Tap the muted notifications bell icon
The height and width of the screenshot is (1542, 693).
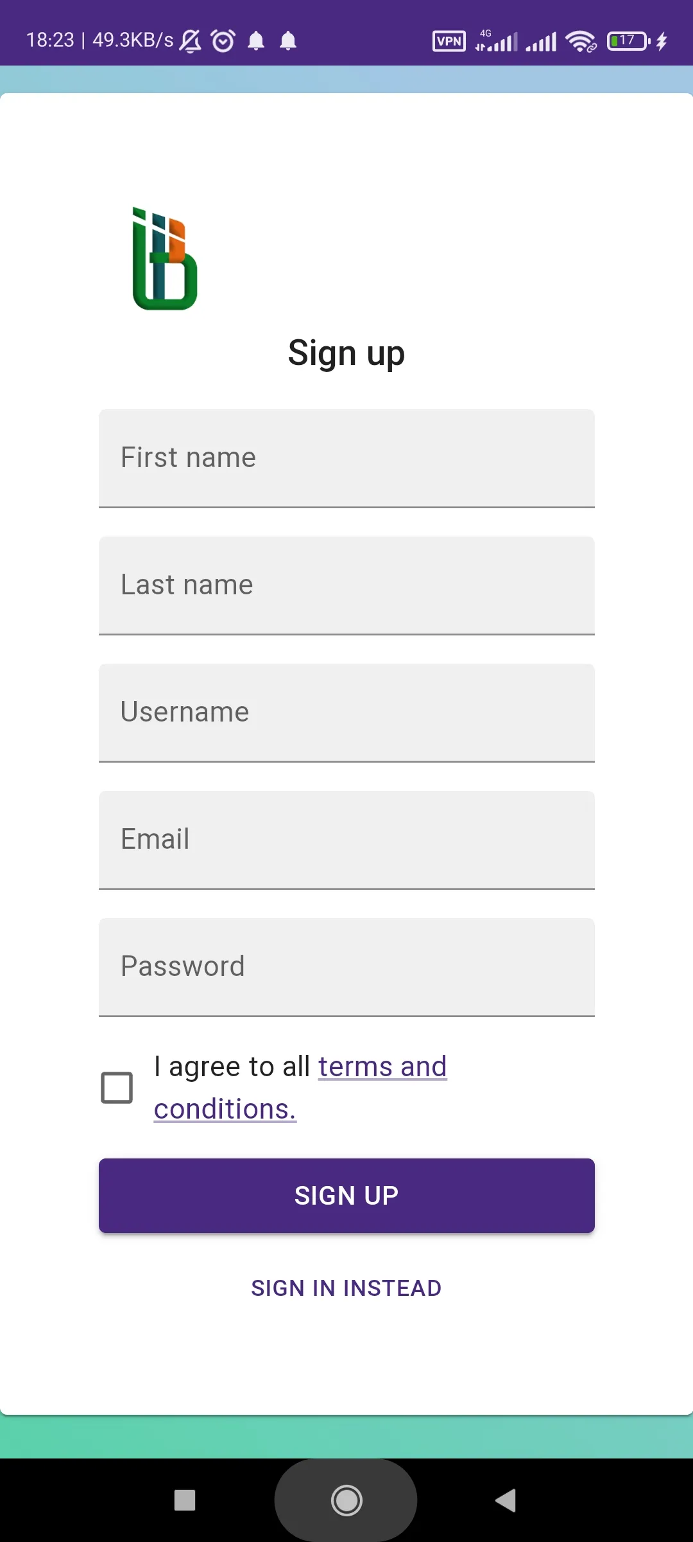pos(190,41)
